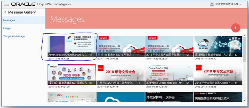Click scrollbar down arrow in gallery
This screenshot has height=108, width=249.
(244, 100)
